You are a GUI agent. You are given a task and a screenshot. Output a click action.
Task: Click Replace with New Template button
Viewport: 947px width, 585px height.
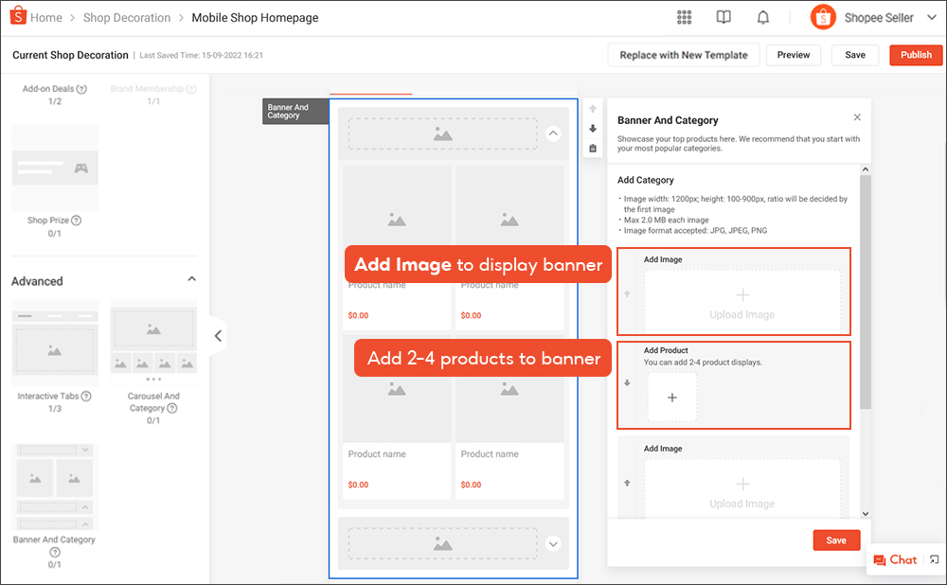(x=683, y=55)
